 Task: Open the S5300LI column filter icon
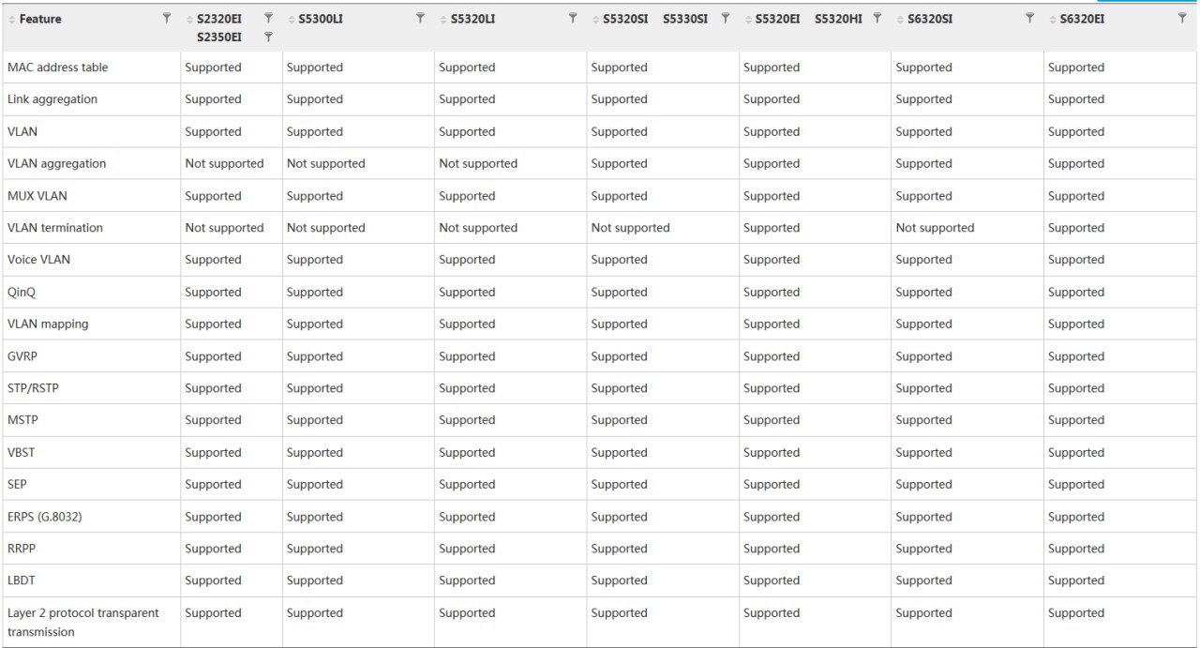420,18
